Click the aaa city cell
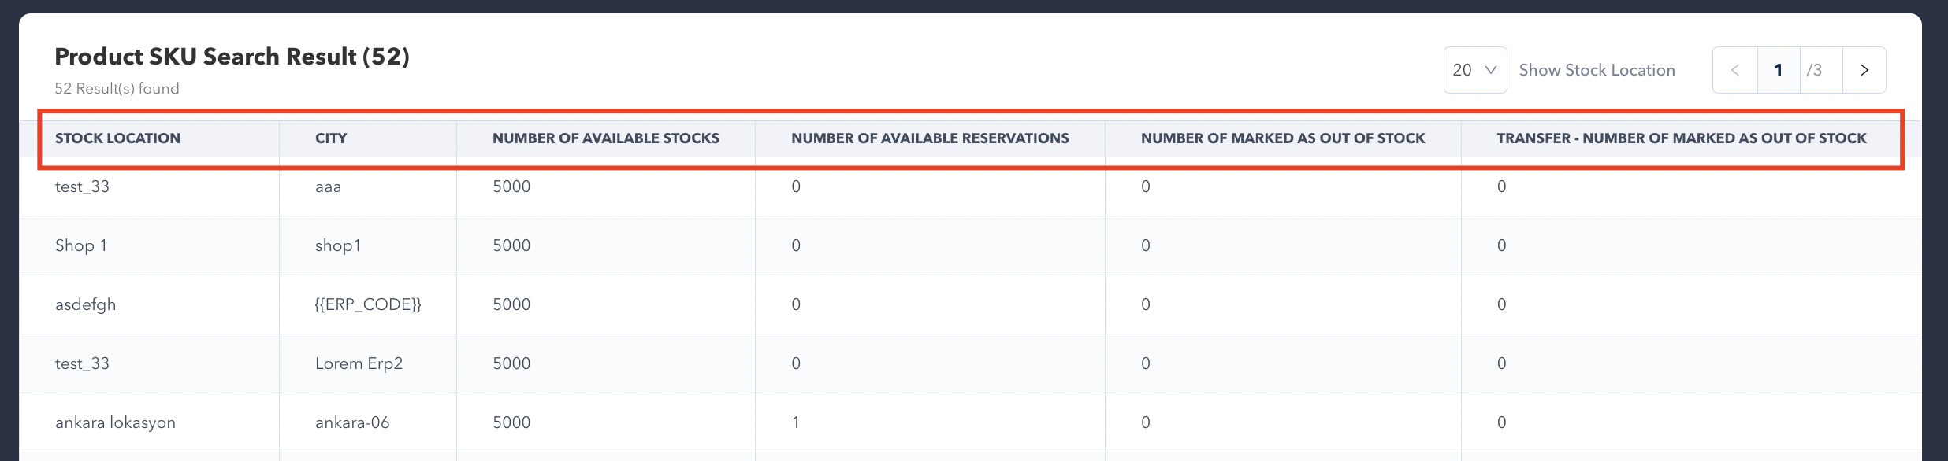This screenshot has width=1948, height=461. coord(328,186)
